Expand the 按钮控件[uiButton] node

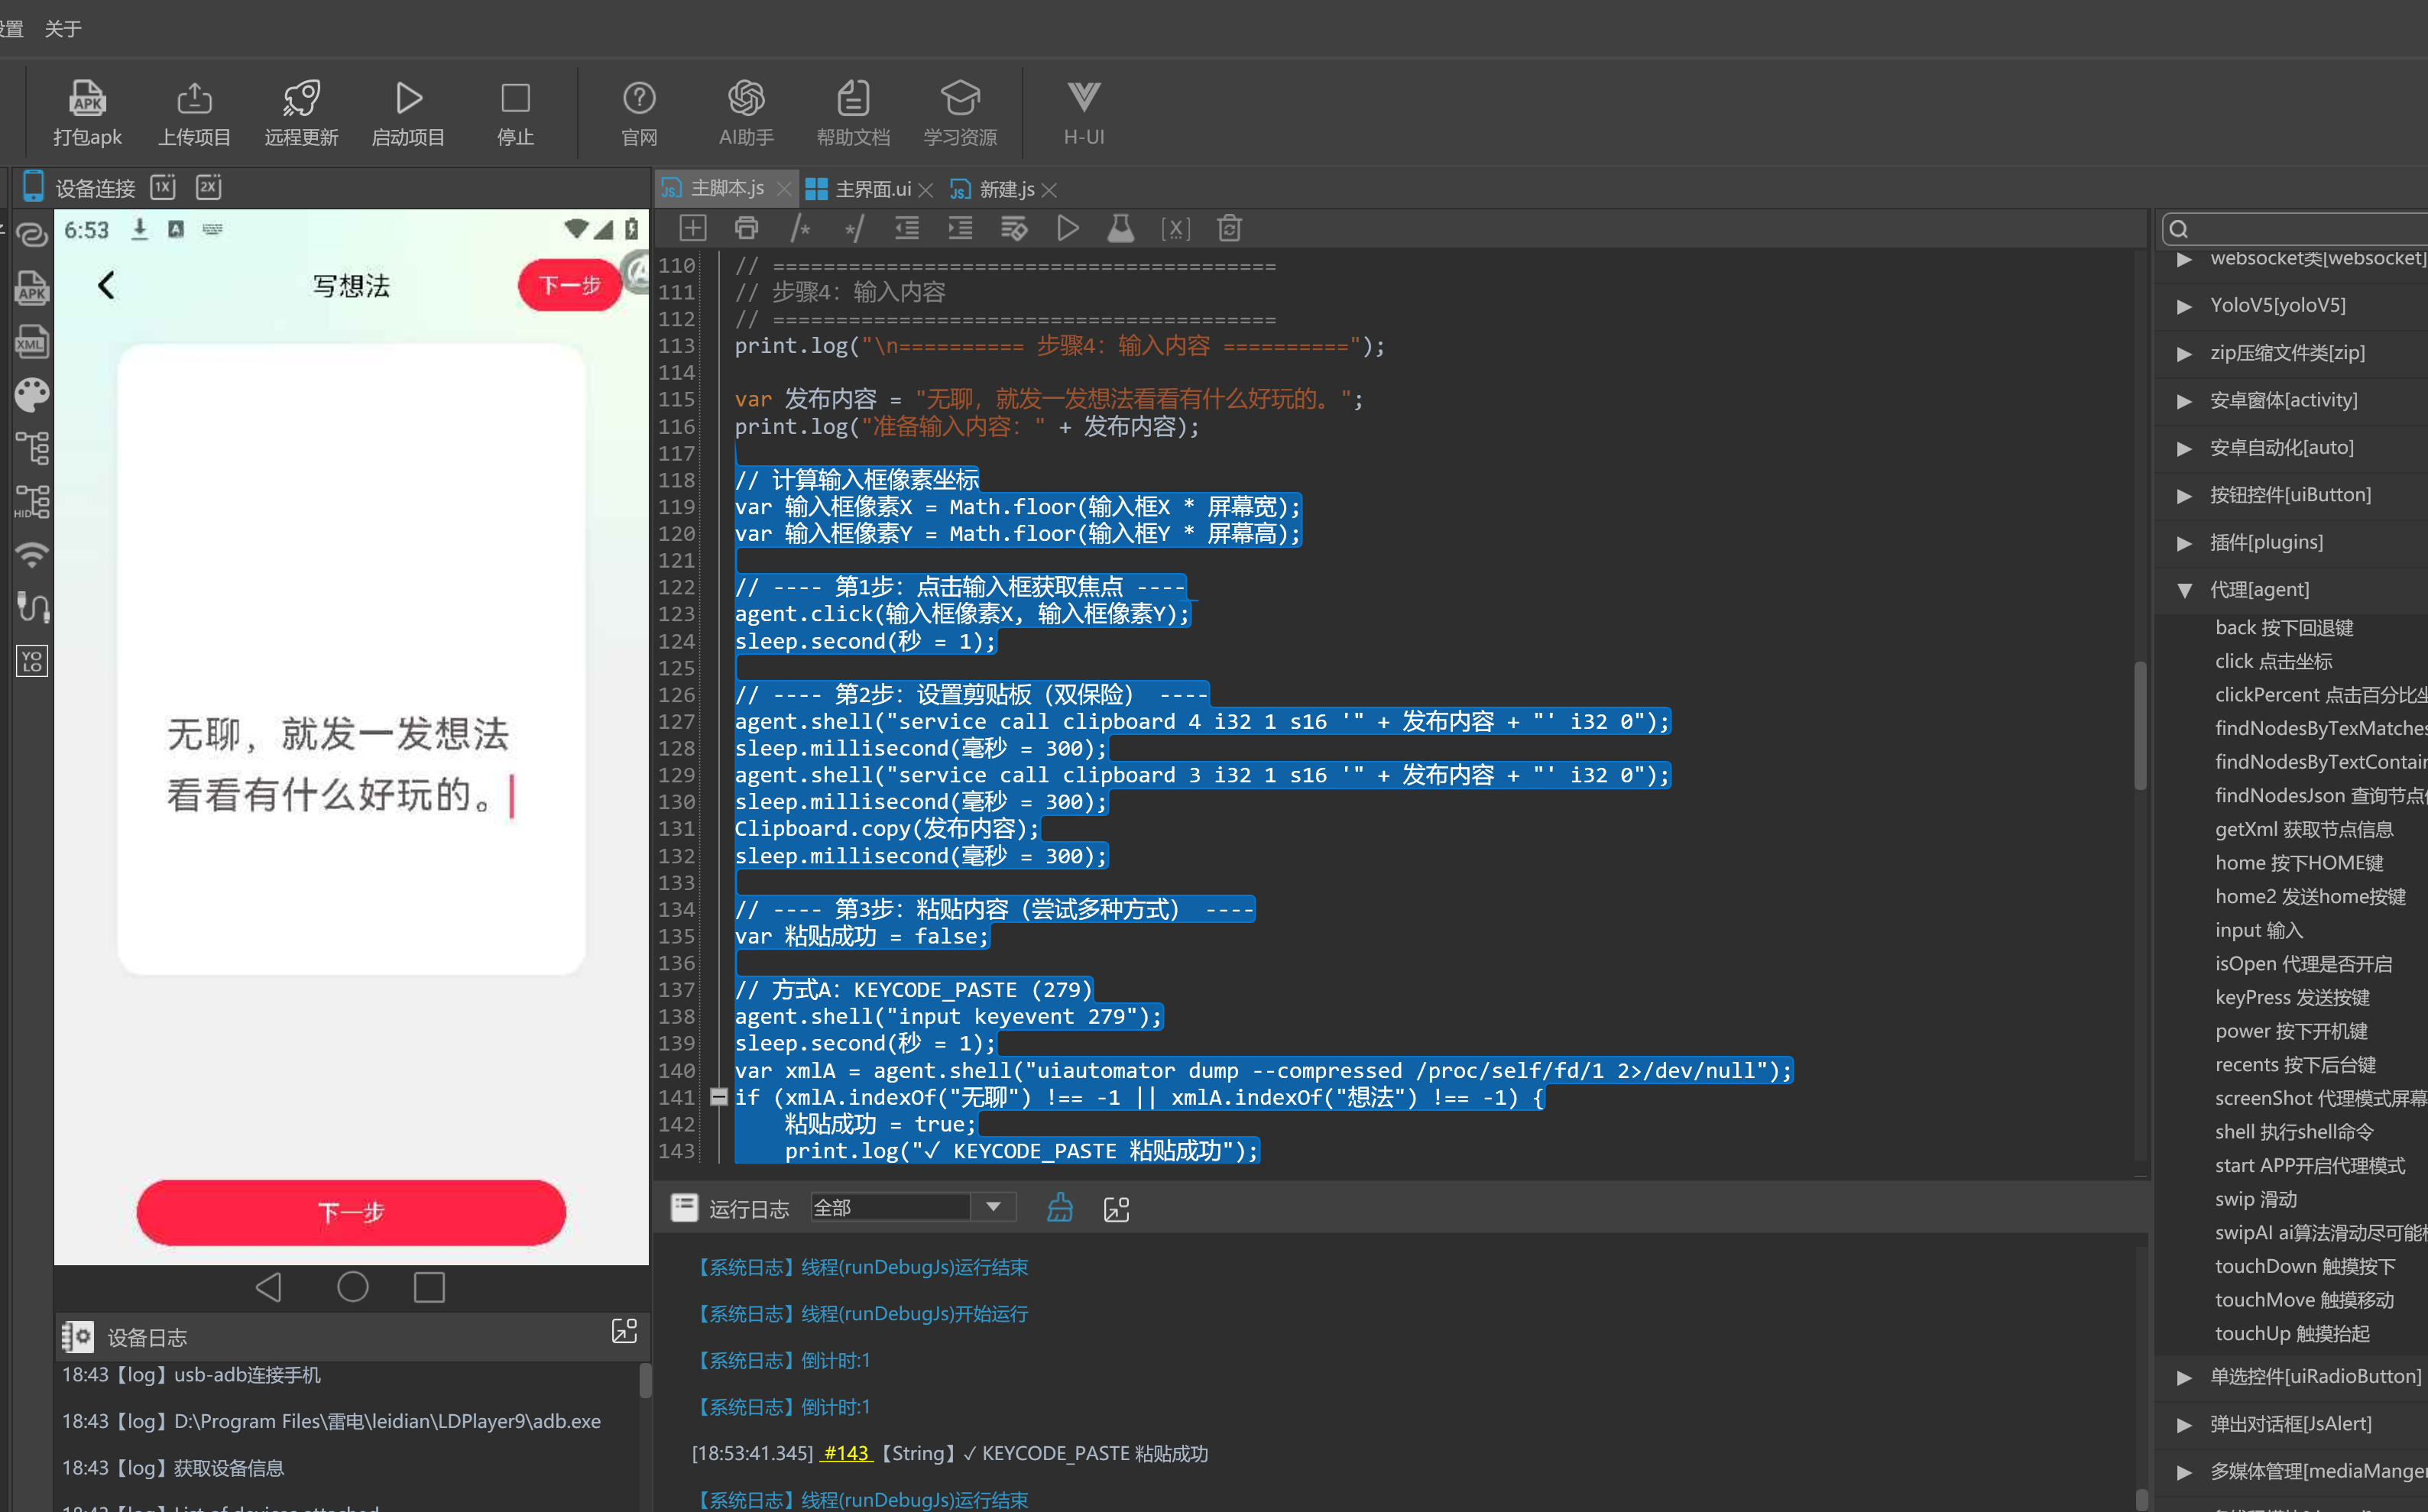tap(2184, 495)
